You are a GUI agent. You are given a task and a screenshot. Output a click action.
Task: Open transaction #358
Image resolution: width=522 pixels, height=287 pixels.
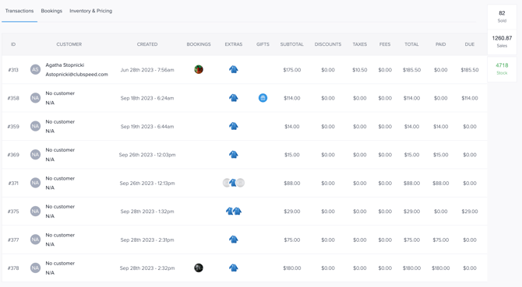point(13,98)
